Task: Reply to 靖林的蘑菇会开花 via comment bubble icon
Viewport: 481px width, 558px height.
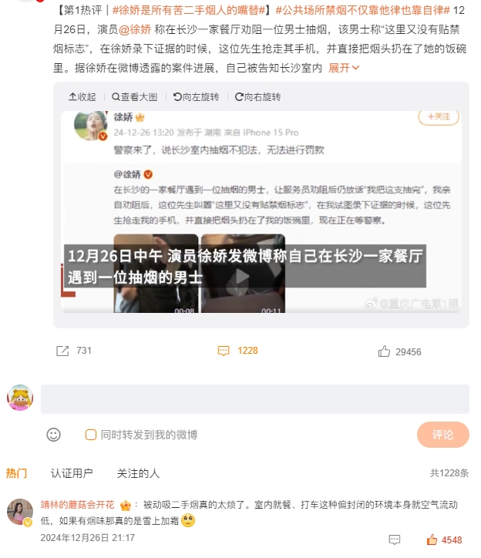Action: [x=395, y=540]
